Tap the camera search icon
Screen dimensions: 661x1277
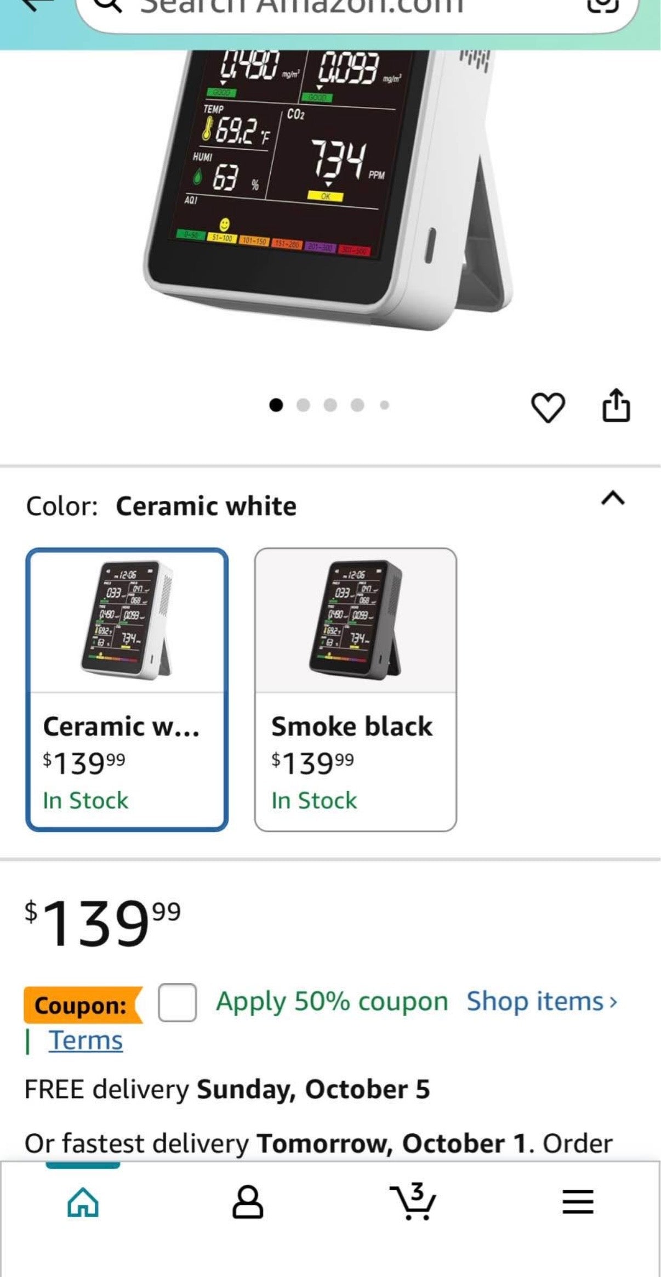[x=603, y=5]
